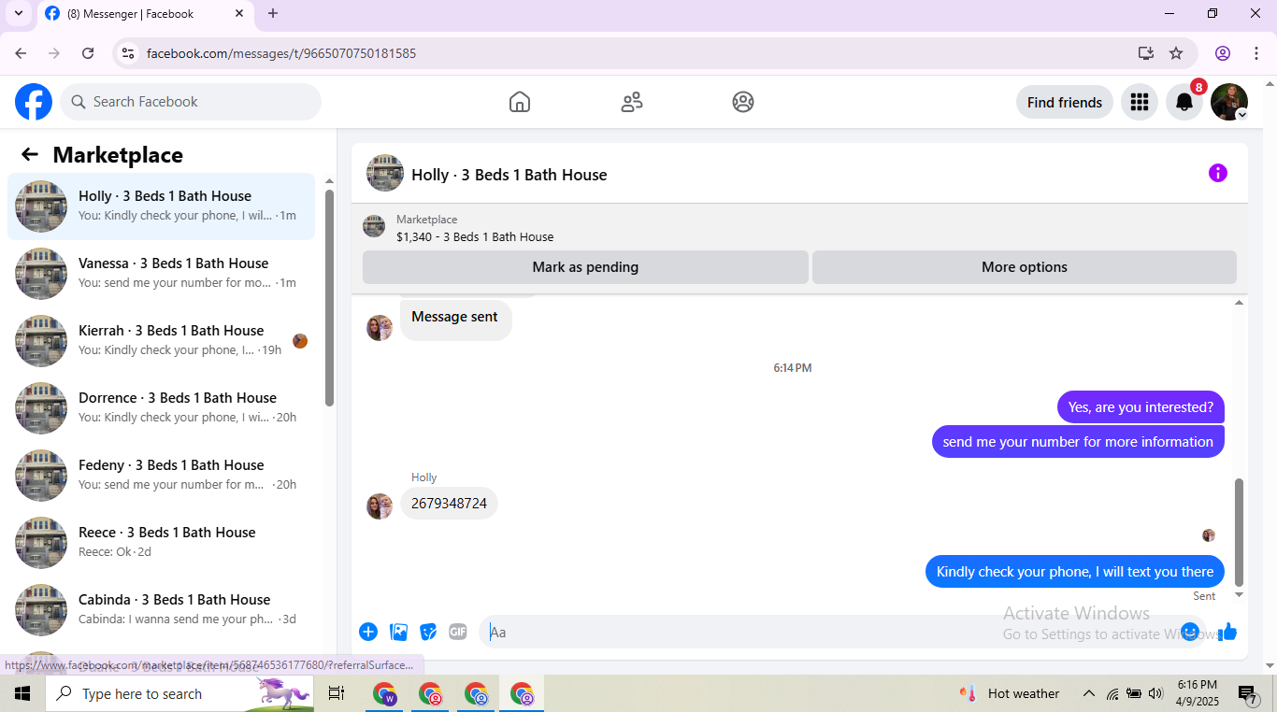Viewport: 1277px width, 712px height.
Task: Show hidden system tray icons
Action: click(1089, 693)
